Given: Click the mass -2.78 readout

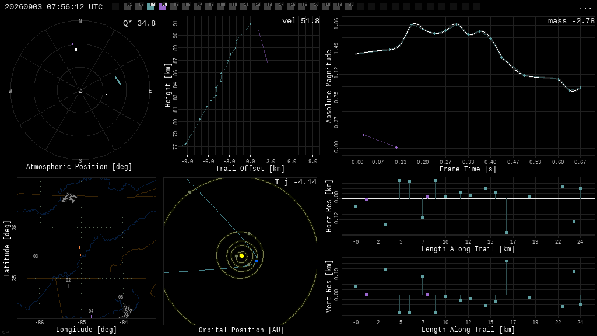Looking at the screenshot, I should point(571,21).
